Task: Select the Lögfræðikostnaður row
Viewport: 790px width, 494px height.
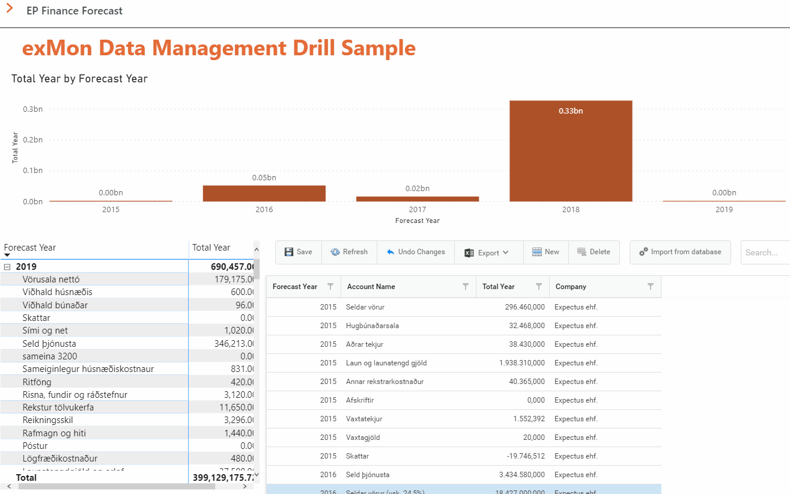Action: 127,459
